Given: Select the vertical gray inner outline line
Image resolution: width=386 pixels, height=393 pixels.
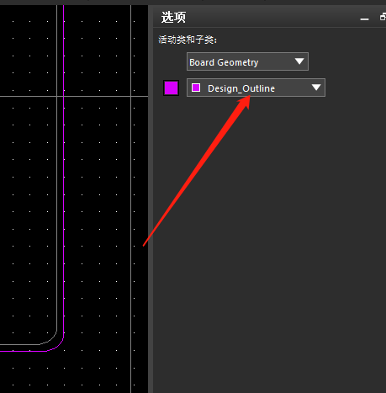Looking at the screenshot, I should pos(57,168).
